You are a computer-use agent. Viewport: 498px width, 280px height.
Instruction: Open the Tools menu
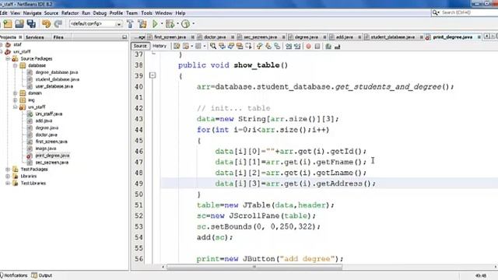(x=146, y=13)
